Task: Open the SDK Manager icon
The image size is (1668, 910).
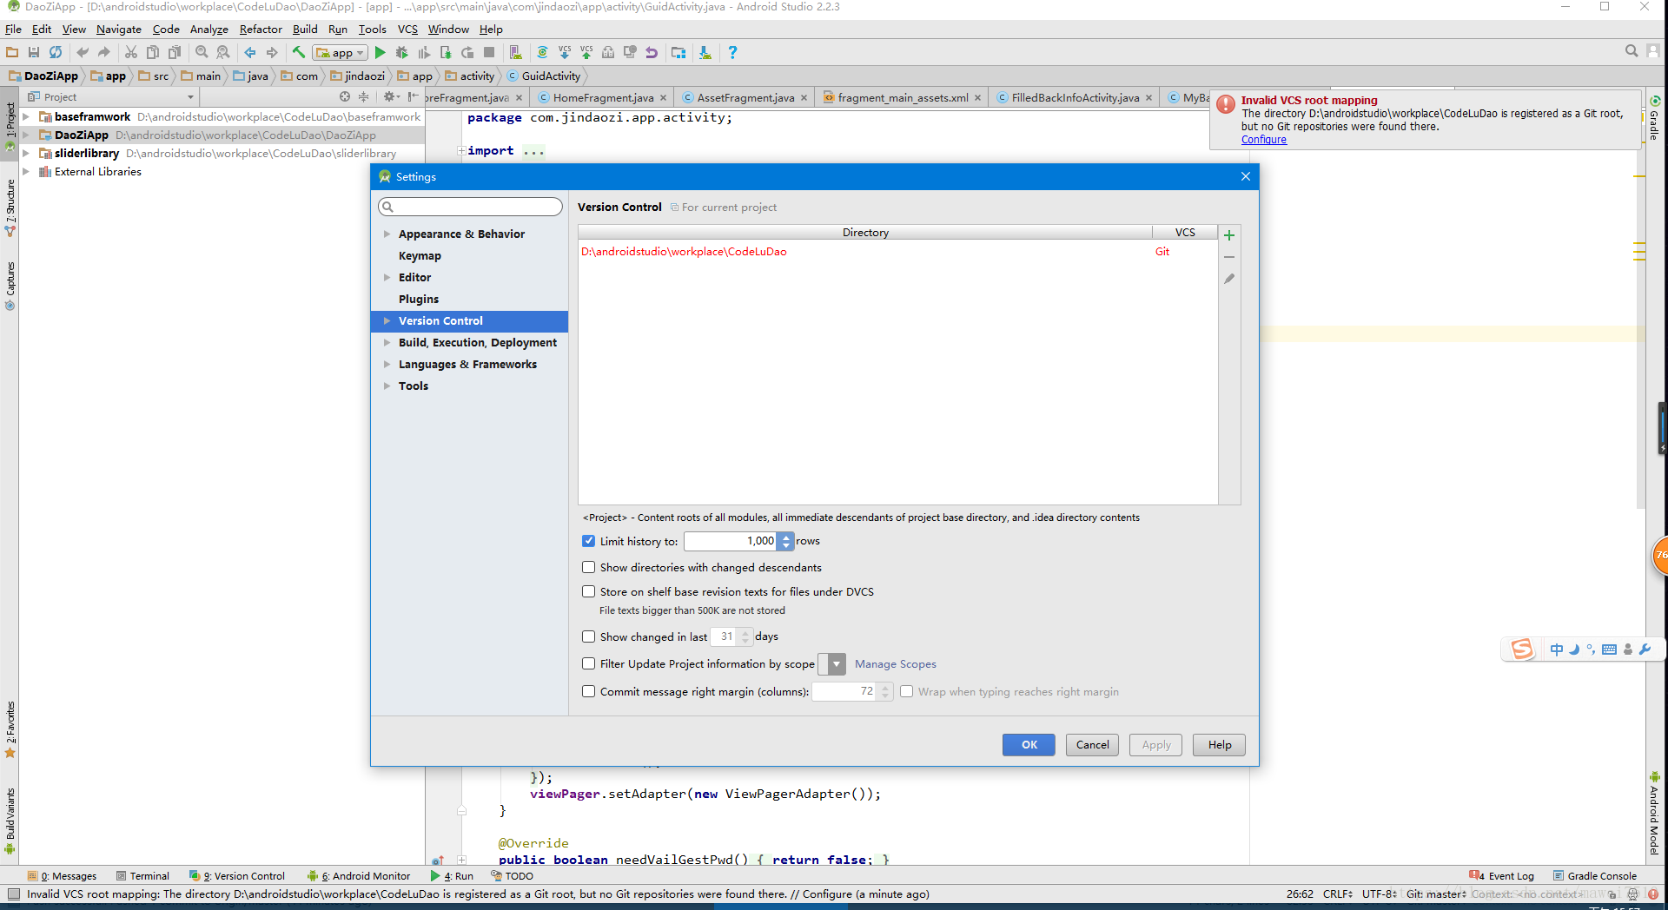Action: (705, 53)
